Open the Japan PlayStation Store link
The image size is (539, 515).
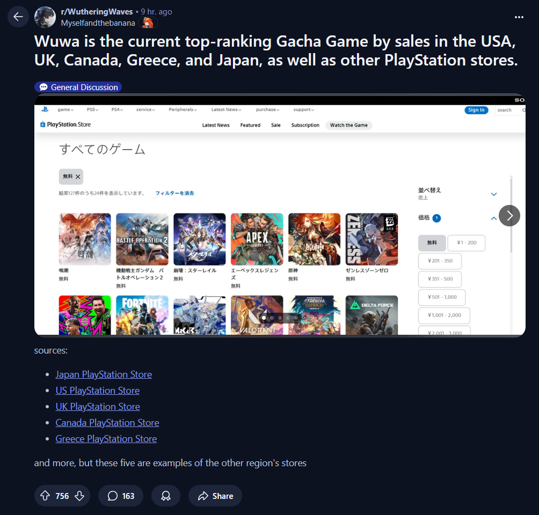pyautogui.click(x=104, y=374)
